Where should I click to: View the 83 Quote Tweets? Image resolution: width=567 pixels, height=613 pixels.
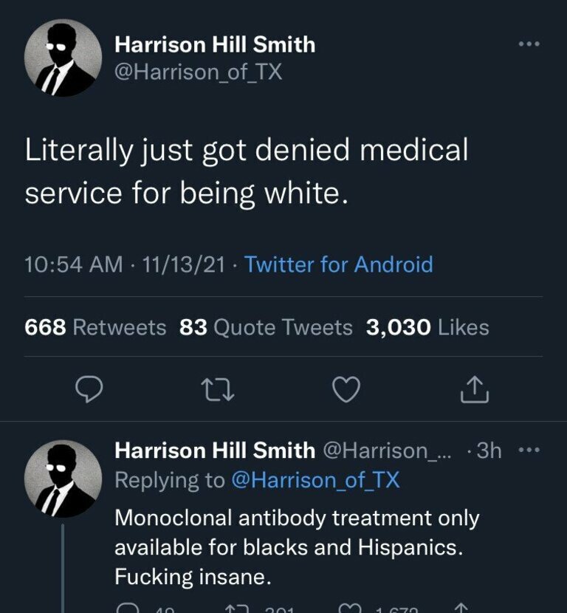pyautogui.click(x=266, y=327)
